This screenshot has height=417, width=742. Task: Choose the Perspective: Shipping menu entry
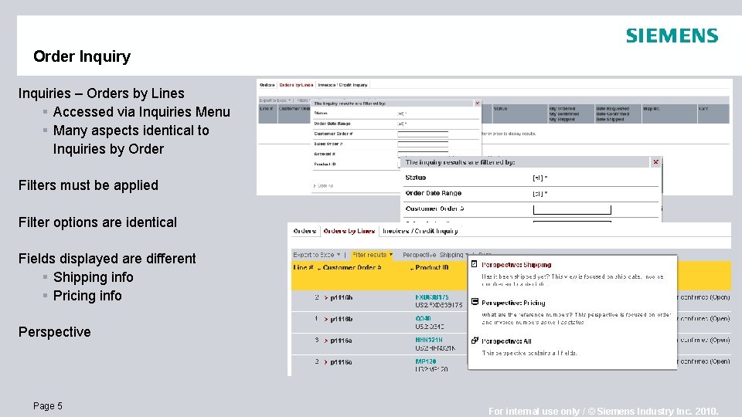point(516,265)
